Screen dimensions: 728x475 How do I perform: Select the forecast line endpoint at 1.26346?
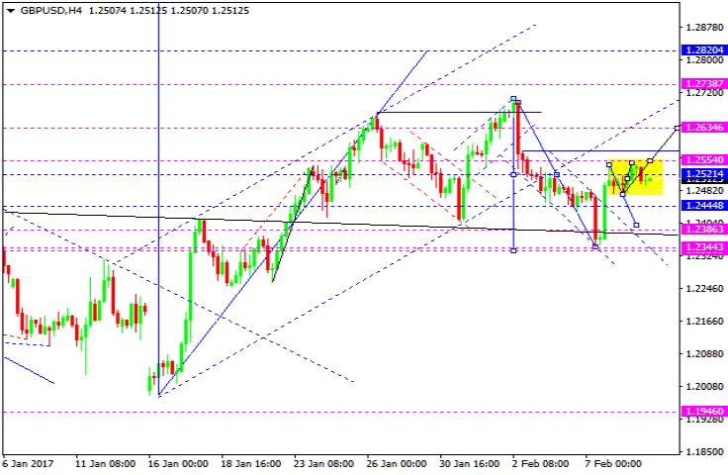[678, 128]
